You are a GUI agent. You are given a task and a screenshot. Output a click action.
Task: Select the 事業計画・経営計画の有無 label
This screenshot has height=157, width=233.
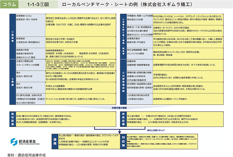pos(139,72)
